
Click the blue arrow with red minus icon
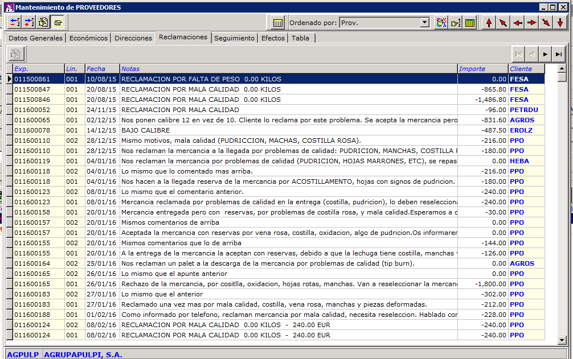(15, 23)
